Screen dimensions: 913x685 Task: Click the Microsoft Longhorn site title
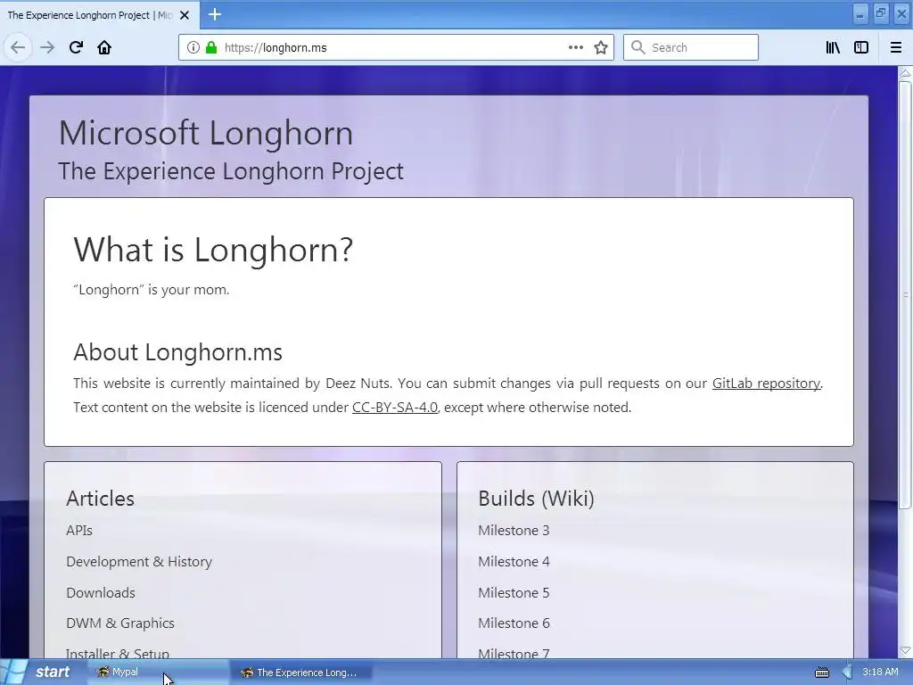(206, 133)
